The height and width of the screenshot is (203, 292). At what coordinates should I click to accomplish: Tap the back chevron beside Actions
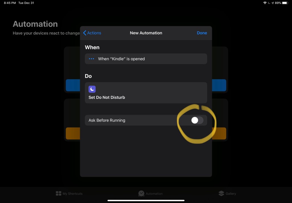[x=84, y=33]
